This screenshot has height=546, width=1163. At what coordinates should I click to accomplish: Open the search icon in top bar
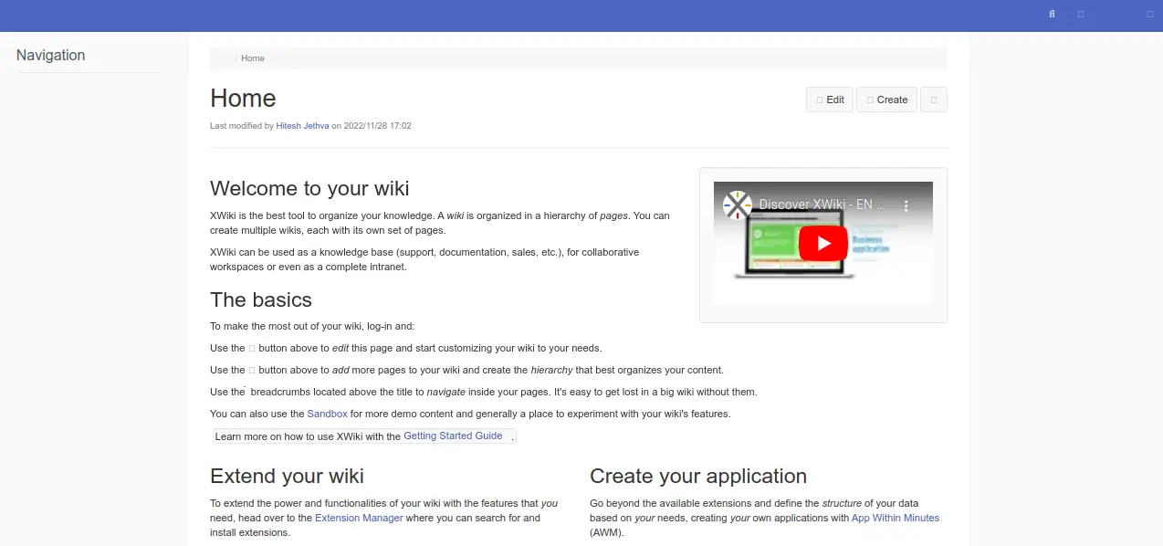coord(1053,15)
